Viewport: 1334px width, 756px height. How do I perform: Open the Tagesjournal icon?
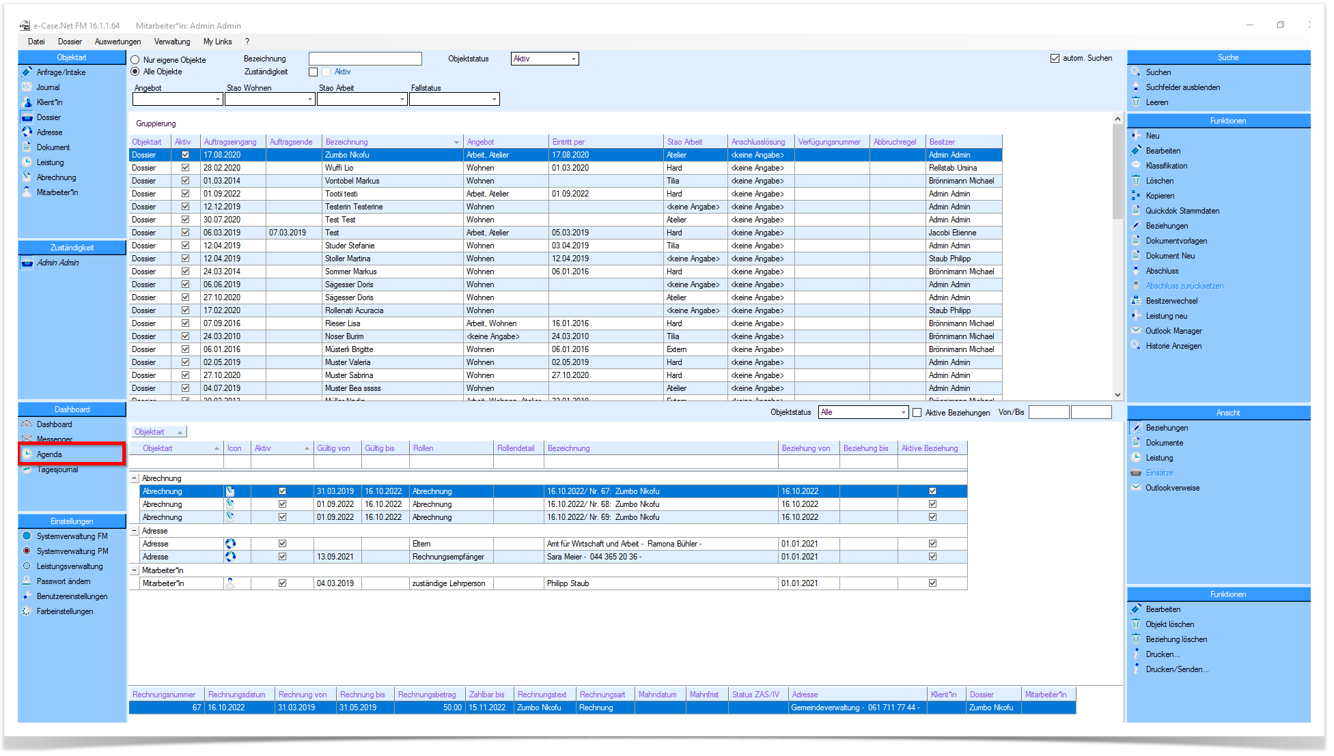(27, 469)
